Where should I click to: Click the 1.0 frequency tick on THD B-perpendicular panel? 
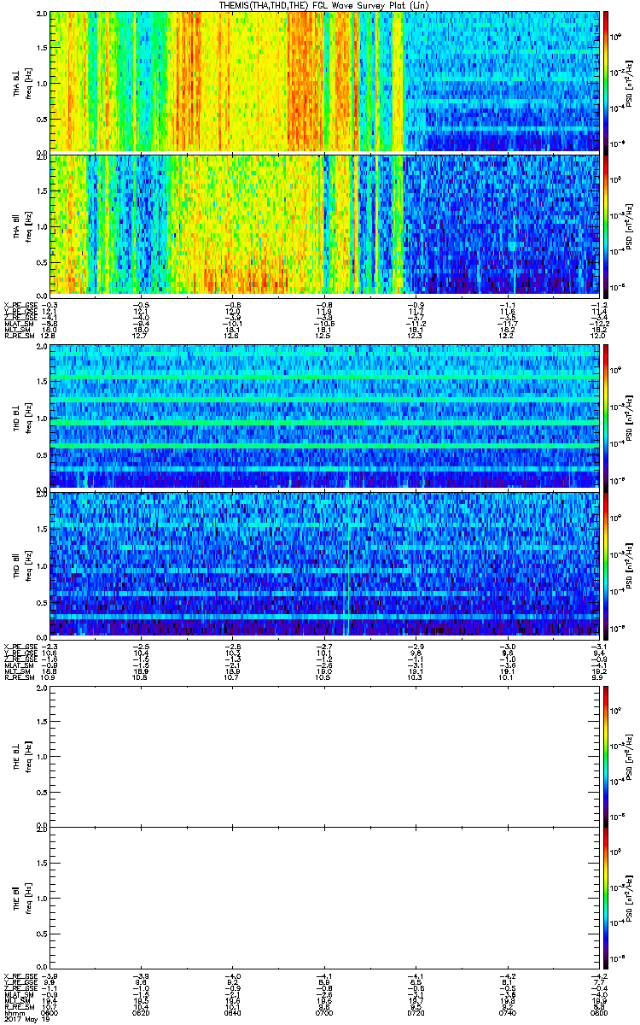pyautogui.click(x=42, y=418)
